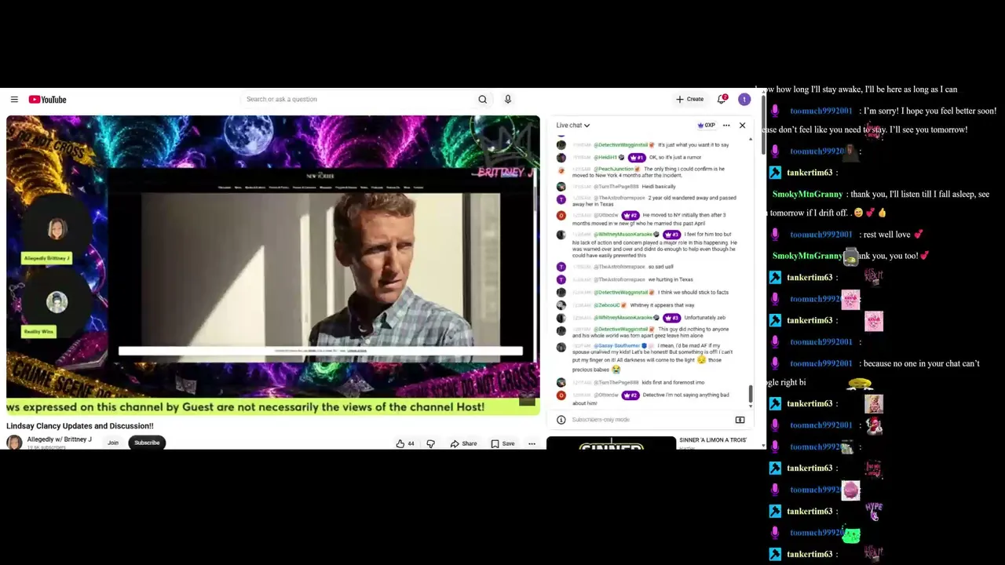Click the video player
The image size is (1005, 565).
coord(273,265)
